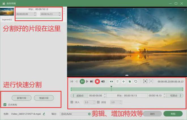Viewport: 187px width, 120px height.
Task: Click the 新增片段 button
Action: point(22,98)
